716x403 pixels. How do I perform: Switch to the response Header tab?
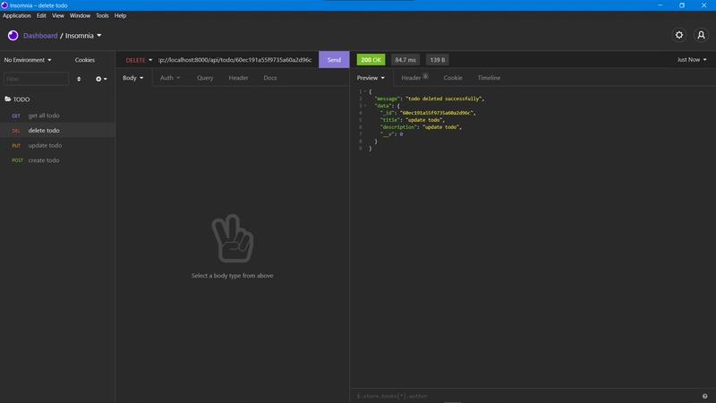click(414, 78)
